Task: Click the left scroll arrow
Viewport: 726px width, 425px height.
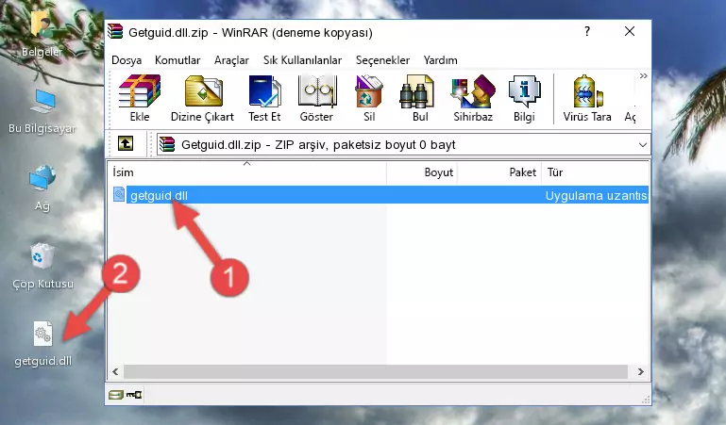Action: point(115,371)
